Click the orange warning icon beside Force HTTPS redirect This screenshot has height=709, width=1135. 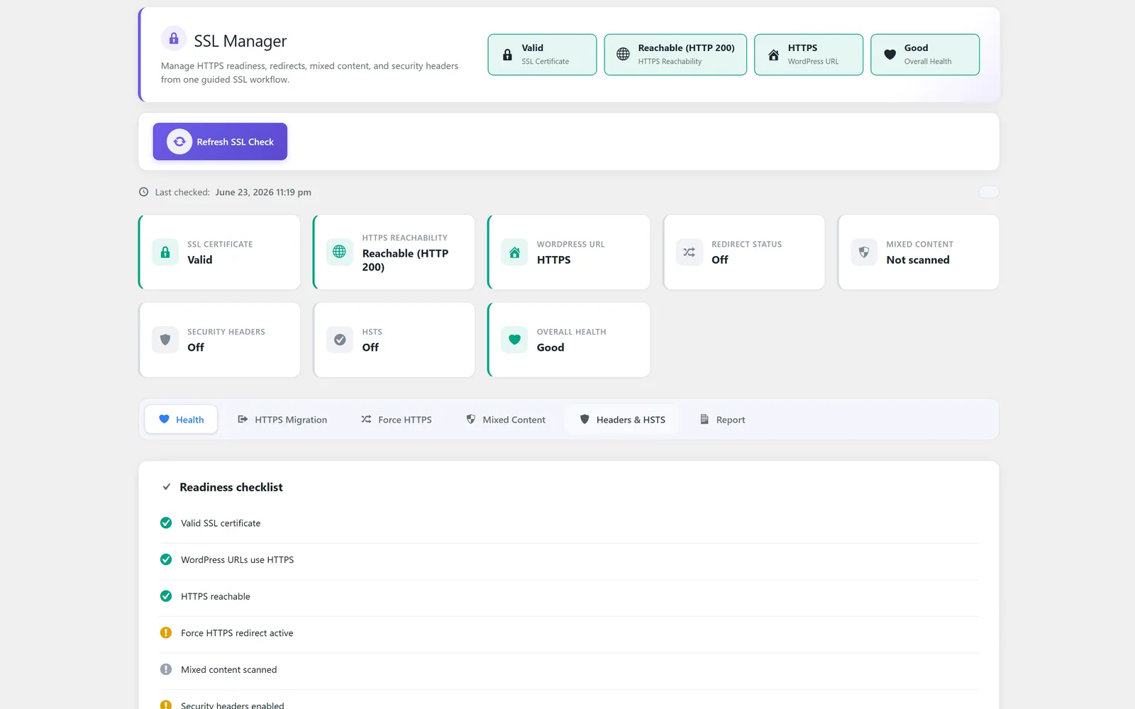pyautogui.click(x=166, y=633)
